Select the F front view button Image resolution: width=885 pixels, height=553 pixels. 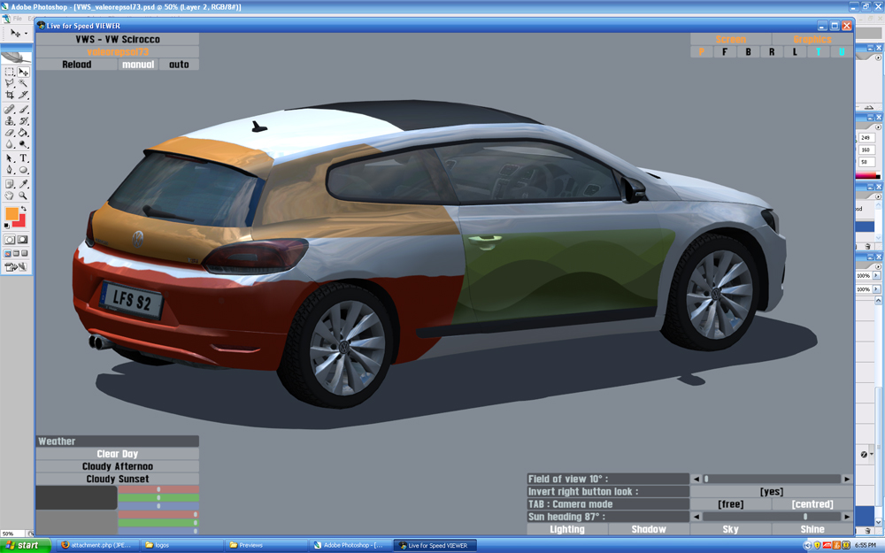coord(725,52)
